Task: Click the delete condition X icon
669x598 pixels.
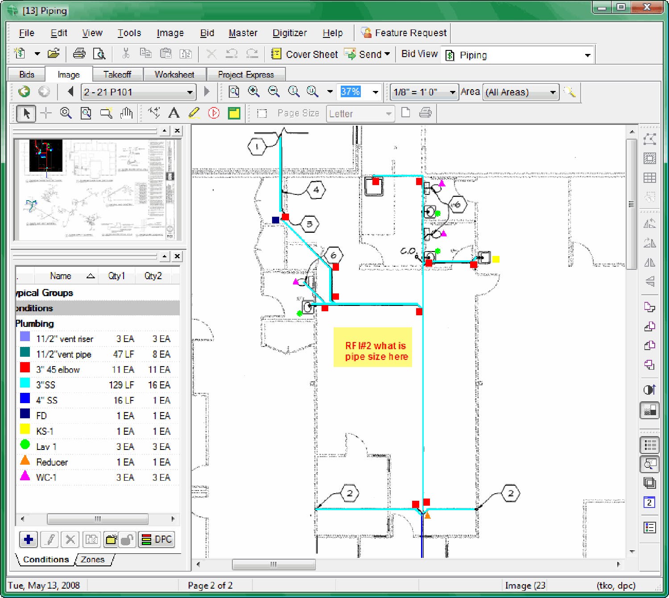Action: (70, 540)
